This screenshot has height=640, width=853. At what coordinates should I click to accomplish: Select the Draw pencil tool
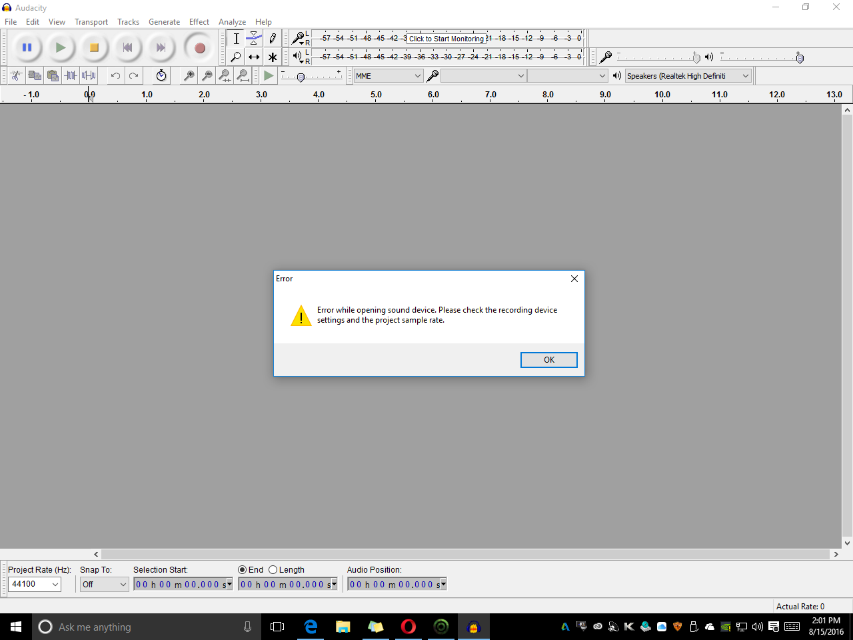(272, 39)
